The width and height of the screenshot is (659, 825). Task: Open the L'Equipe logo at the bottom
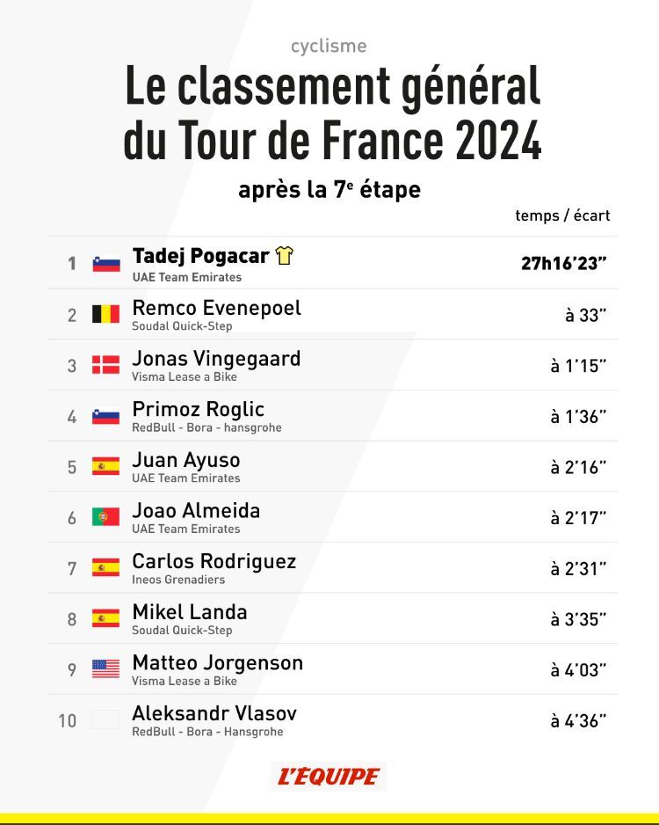pyautogui.click(x=329, y=777)
